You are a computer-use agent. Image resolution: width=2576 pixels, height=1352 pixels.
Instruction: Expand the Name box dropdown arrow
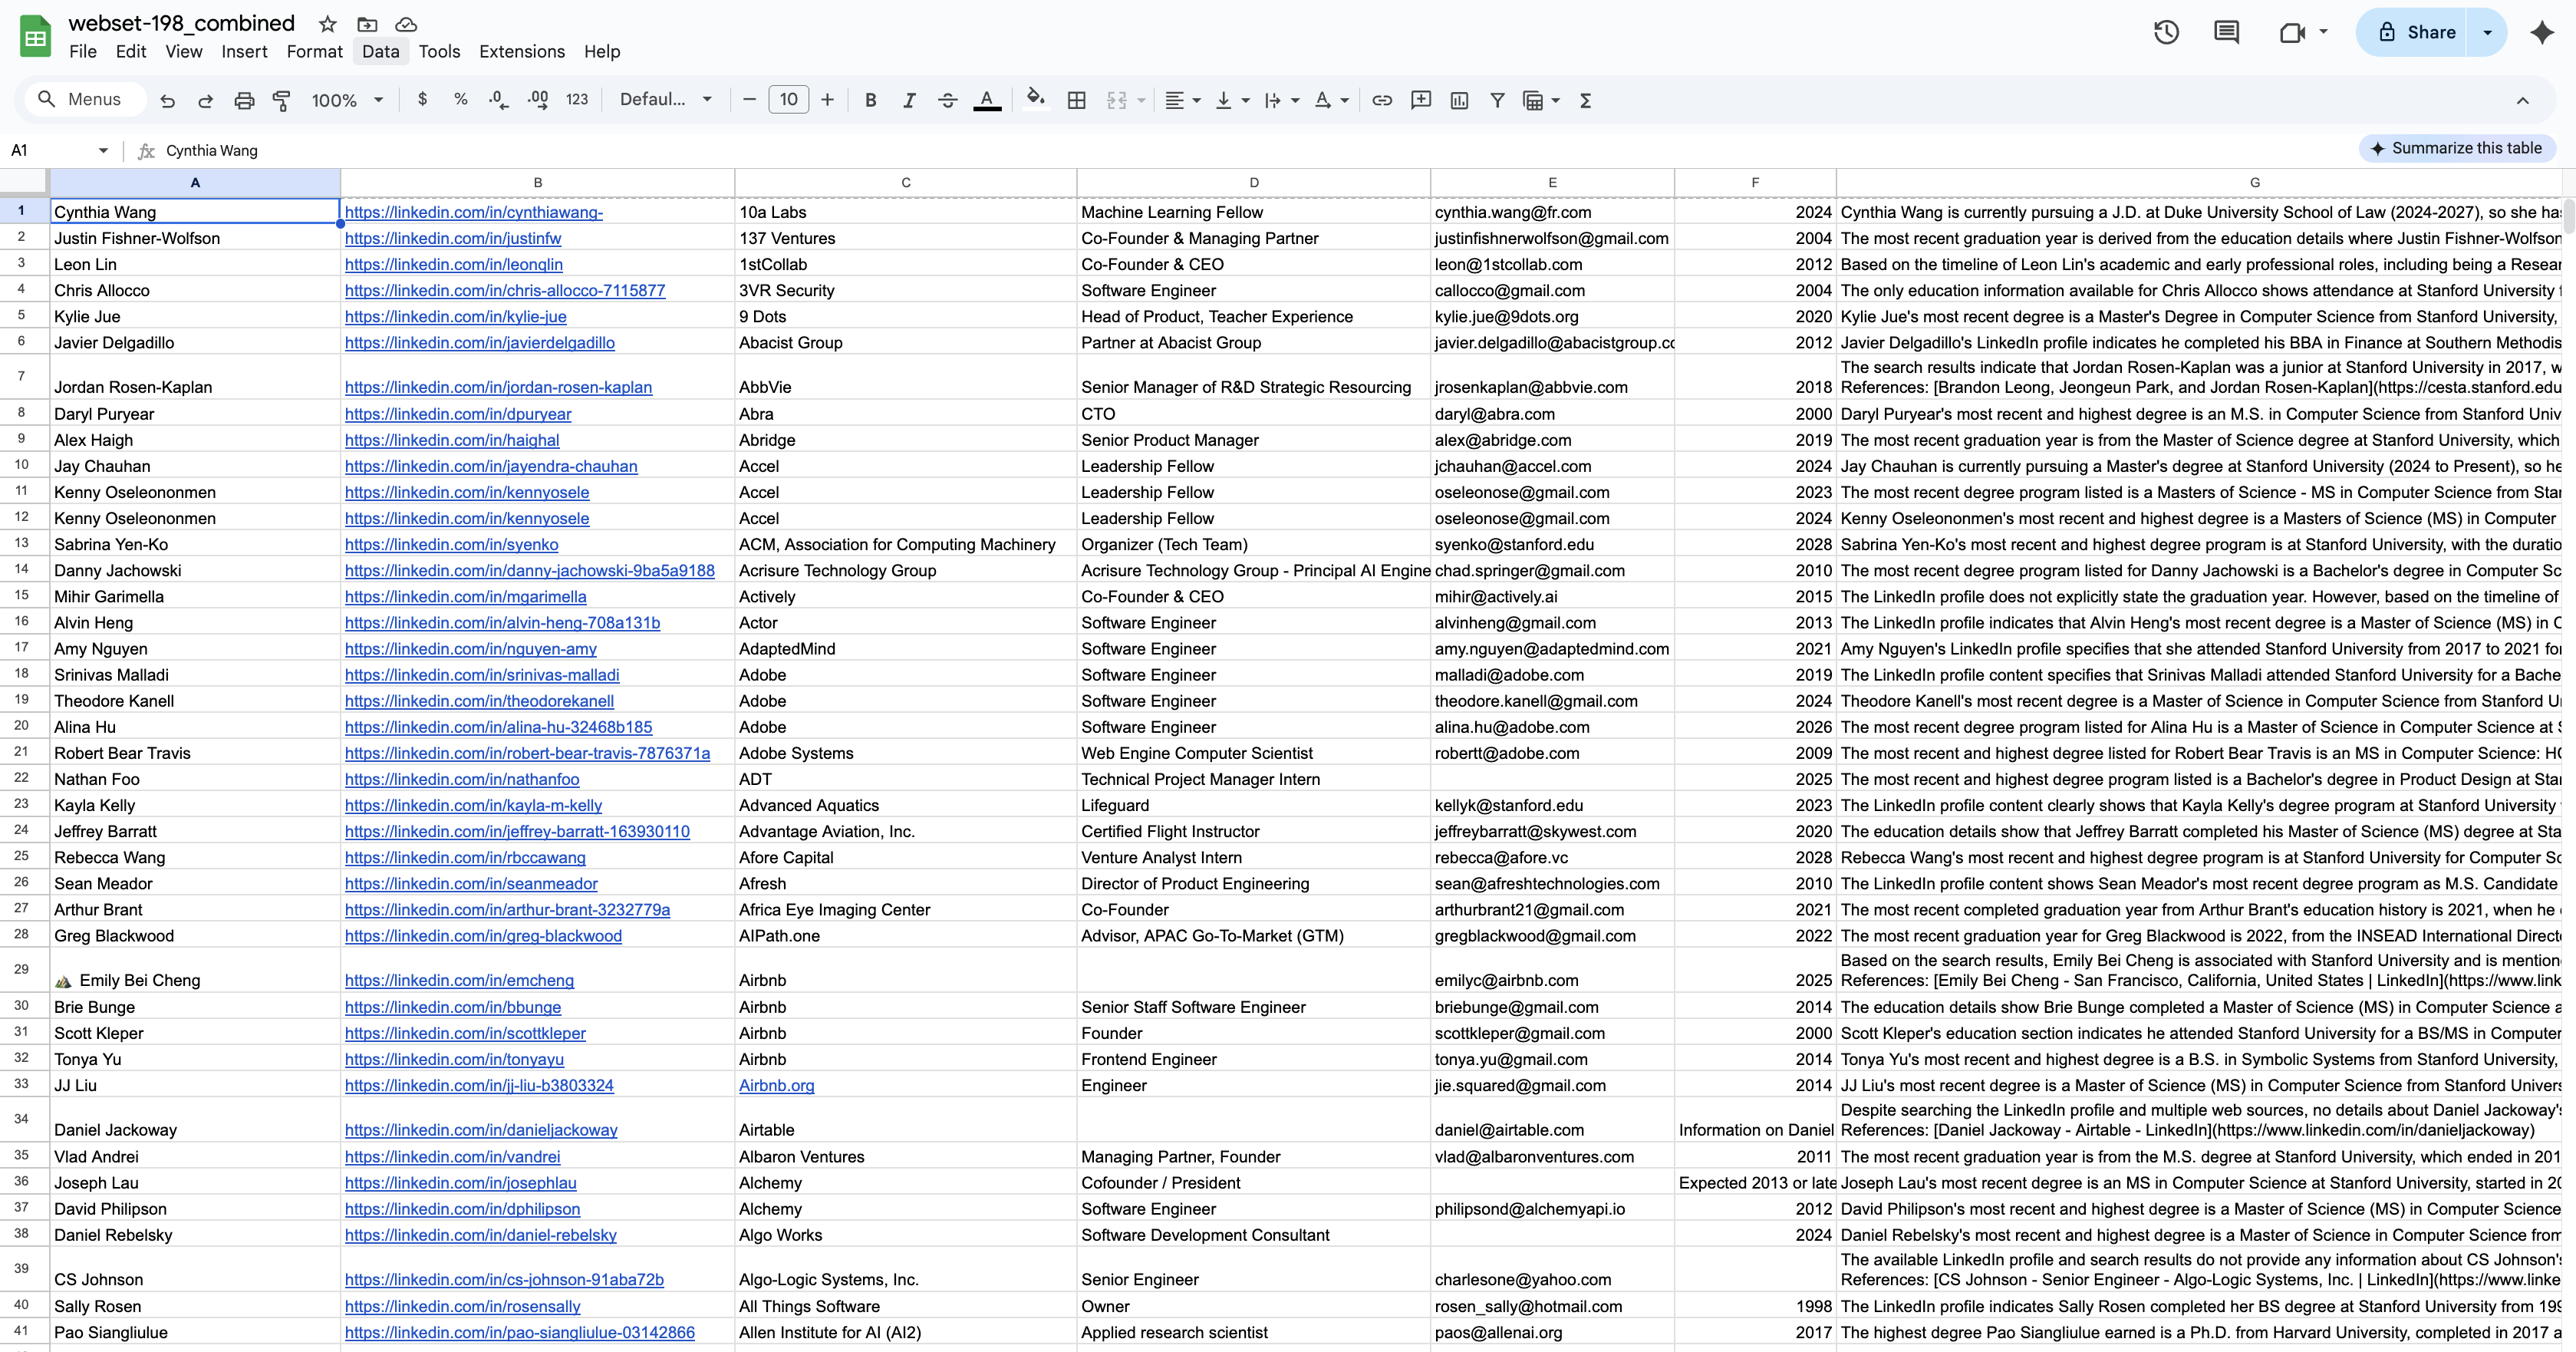(x=103, y=151)
